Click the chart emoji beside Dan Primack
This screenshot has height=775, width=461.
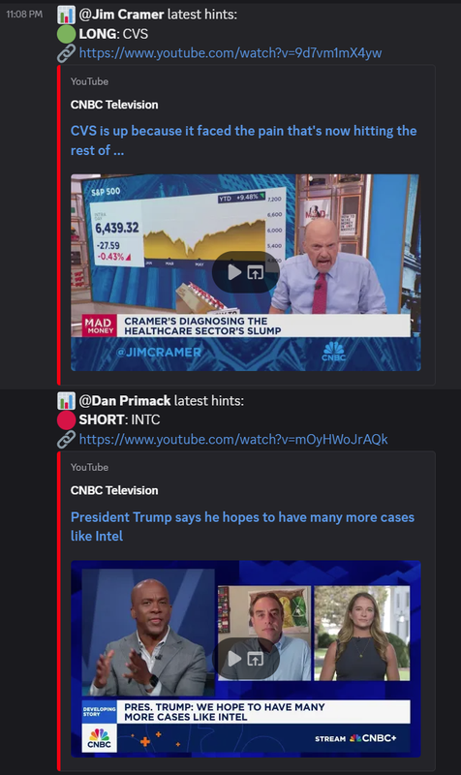pos(66,401)
